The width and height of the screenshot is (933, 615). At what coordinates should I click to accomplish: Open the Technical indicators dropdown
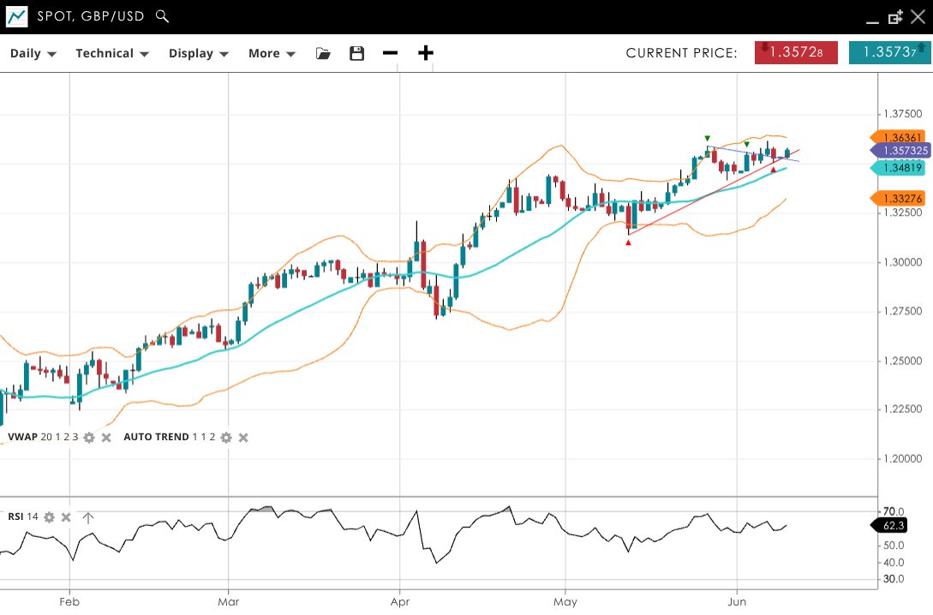112,53
